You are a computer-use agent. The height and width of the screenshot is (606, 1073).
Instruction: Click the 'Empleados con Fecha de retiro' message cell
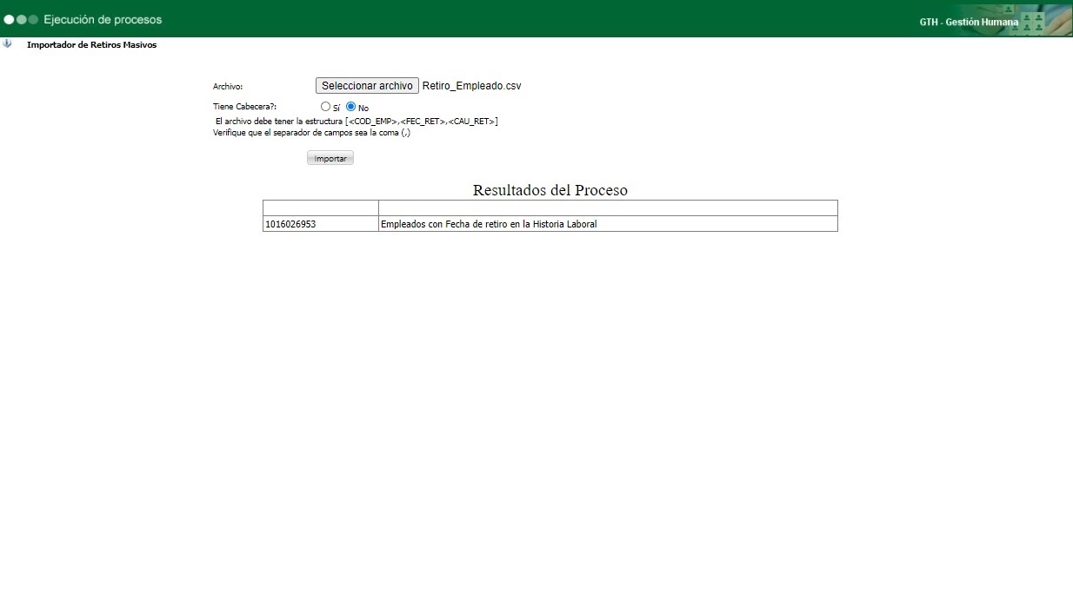pos(608,224)
